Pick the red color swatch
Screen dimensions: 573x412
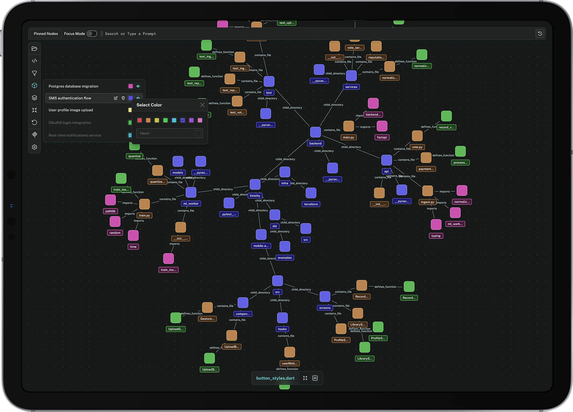click(x=140, y=120)
